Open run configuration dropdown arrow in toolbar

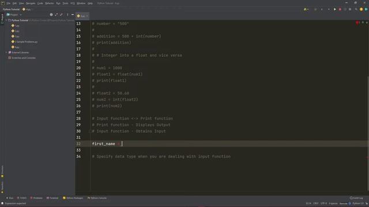(329, 9)
